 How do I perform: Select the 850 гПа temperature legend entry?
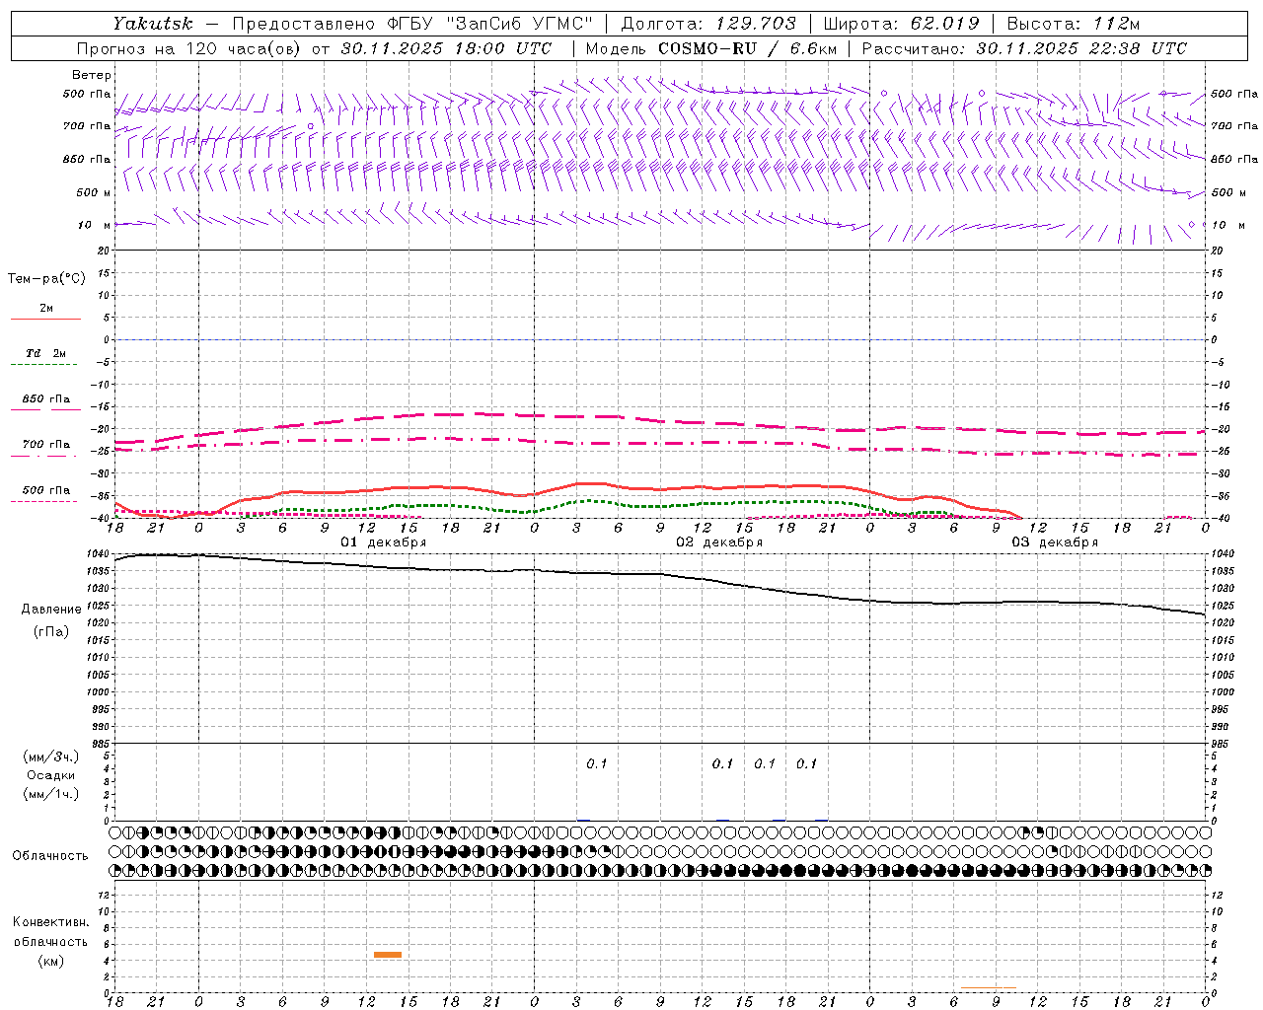[x=46, y=399]
